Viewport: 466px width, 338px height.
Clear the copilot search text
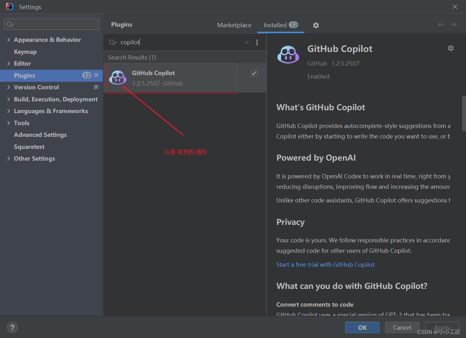point(247,42)
